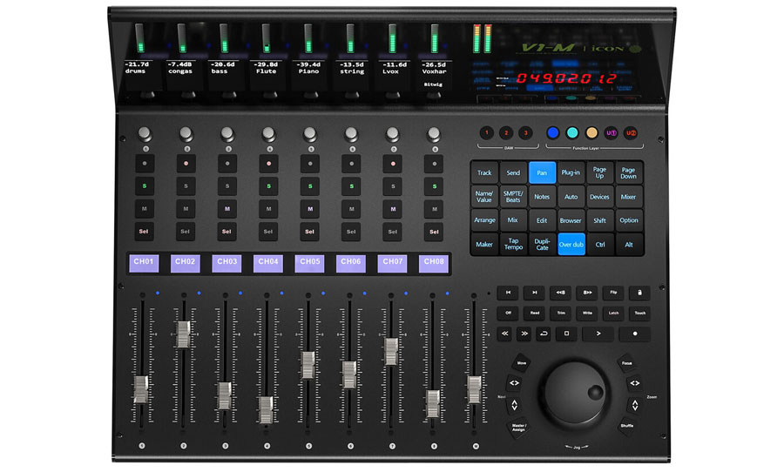Image resolution: width=784 pixels, height=472 pixels.
Task: Tap the Page Up button
Action: 599,172
